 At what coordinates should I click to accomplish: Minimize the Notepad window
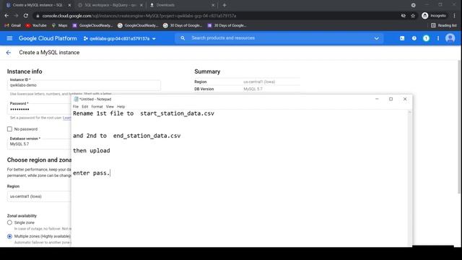coord(377,99)
